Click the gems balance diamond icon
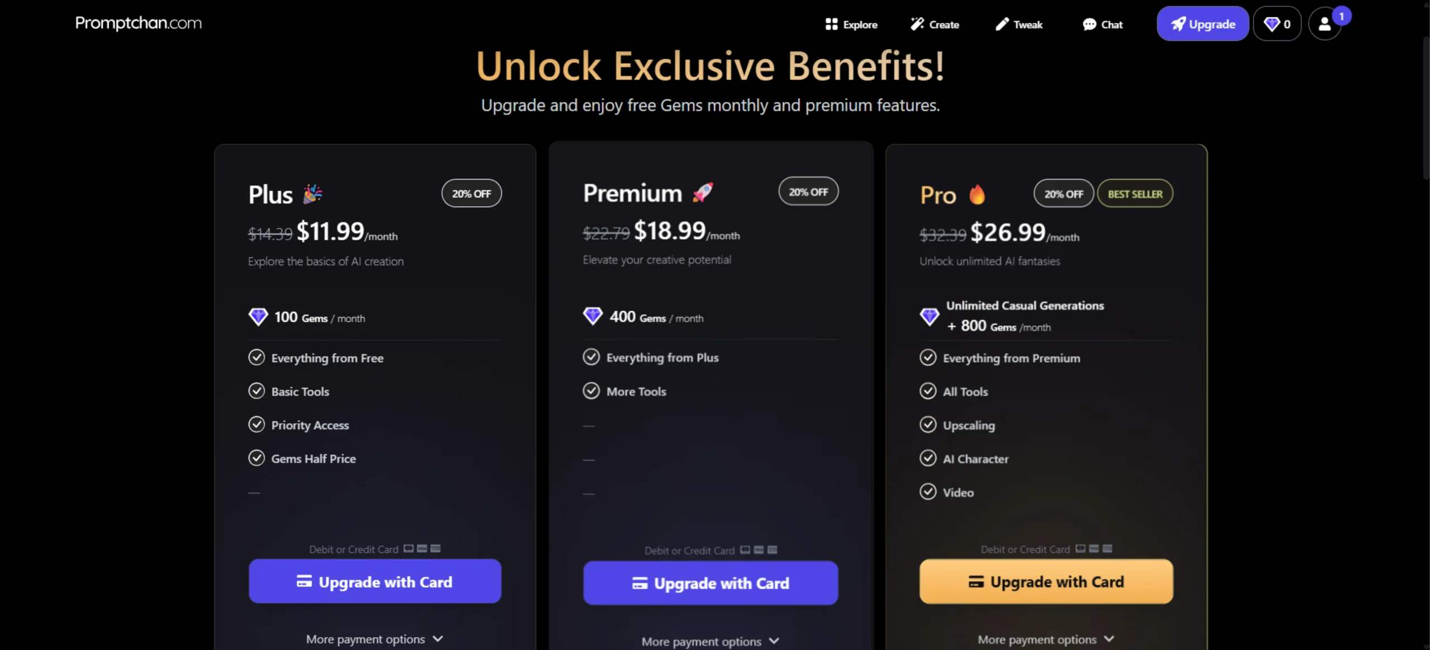 click(1271, 24)
